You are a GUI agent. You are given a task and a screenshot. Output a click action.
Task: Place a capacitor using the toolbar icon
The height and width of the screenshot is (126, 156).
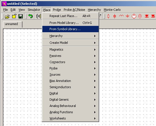pyautogui.click(x=115, y=16)
